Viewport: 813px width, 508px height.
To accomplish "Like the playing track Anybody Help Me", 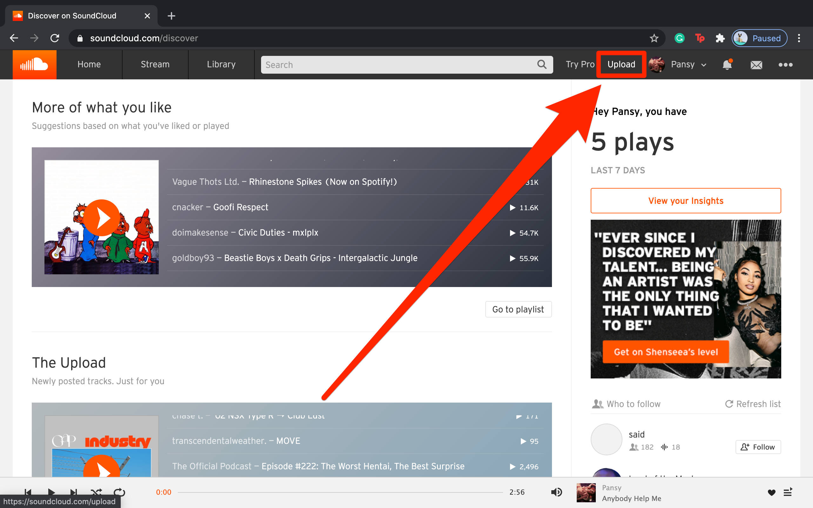I will pos(771,492).
